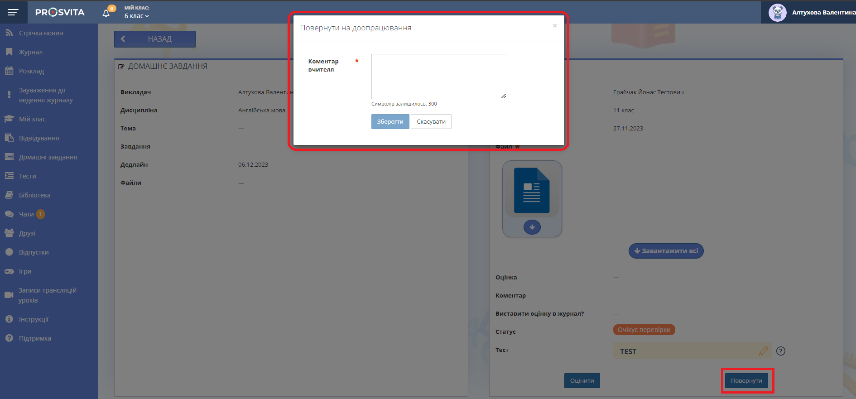Expand the 6 клас class dropdown
The image size is (856, 399).
coord(136,16)
